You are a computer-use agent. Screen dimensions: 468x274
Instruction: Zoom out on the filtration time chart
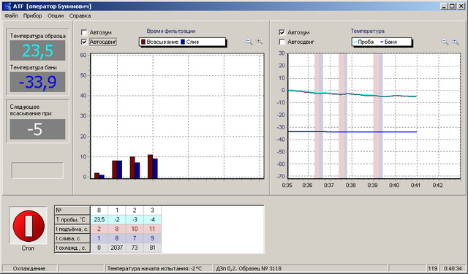[249, 42]
